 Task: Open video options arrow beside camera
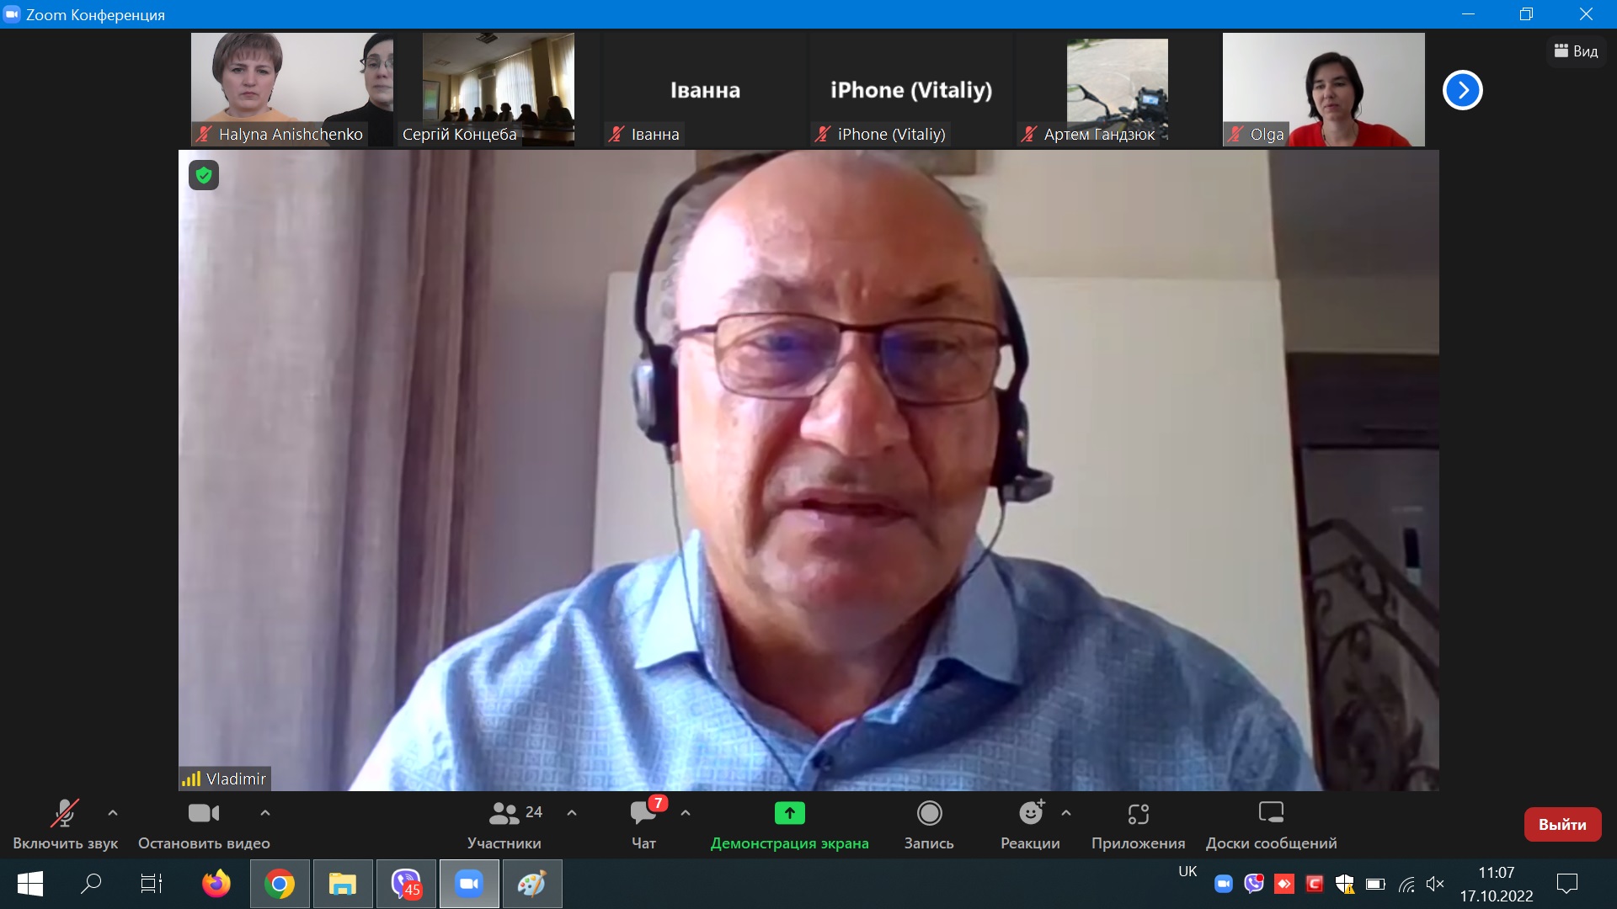coord(265,813)
